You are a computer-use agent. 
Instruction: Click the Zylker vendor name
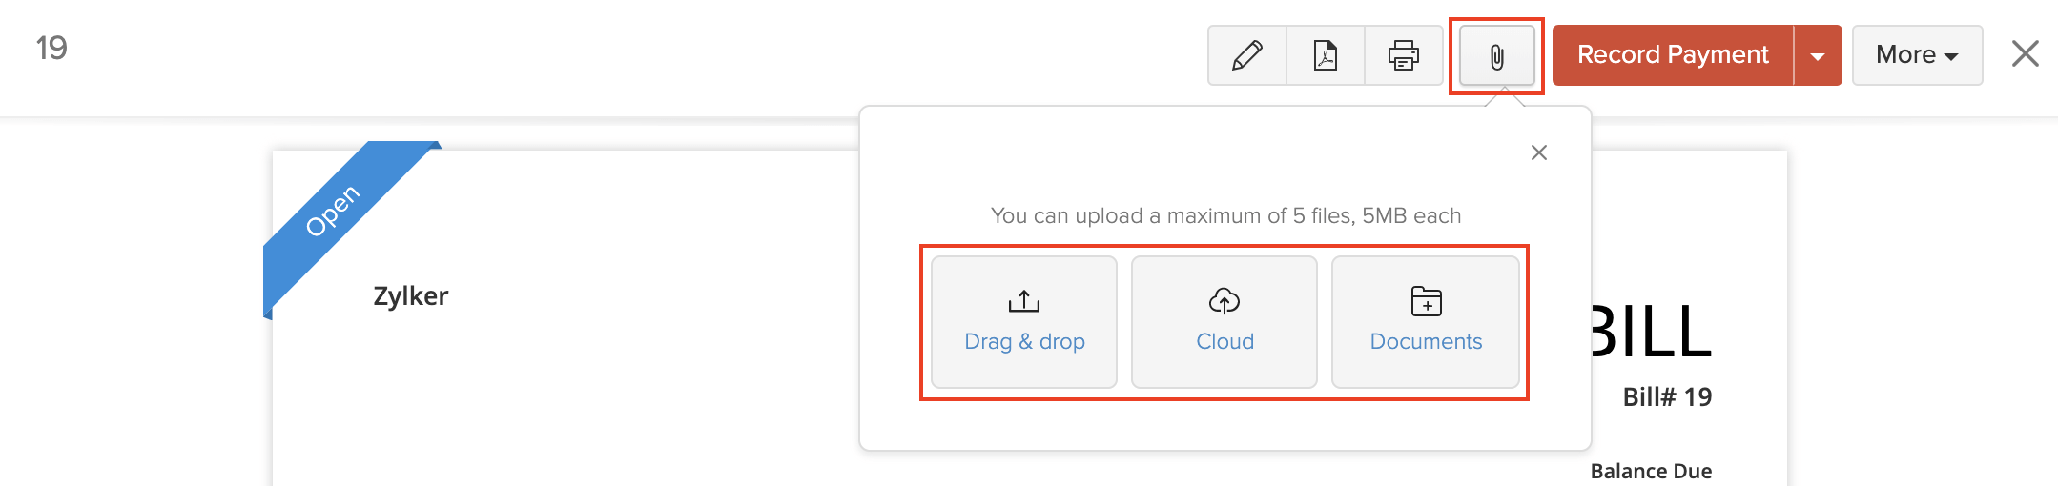pos(410,296)
